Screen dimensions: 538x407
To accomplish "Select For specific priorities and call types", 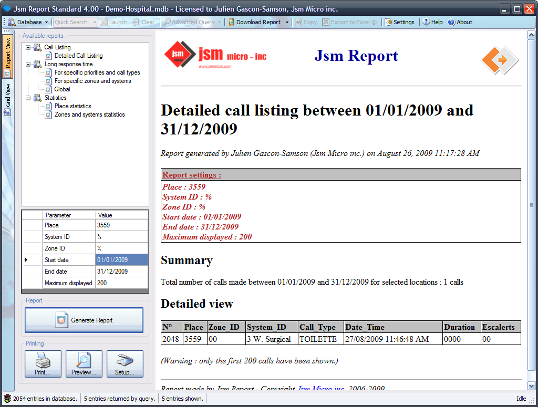I will point(97,72).
